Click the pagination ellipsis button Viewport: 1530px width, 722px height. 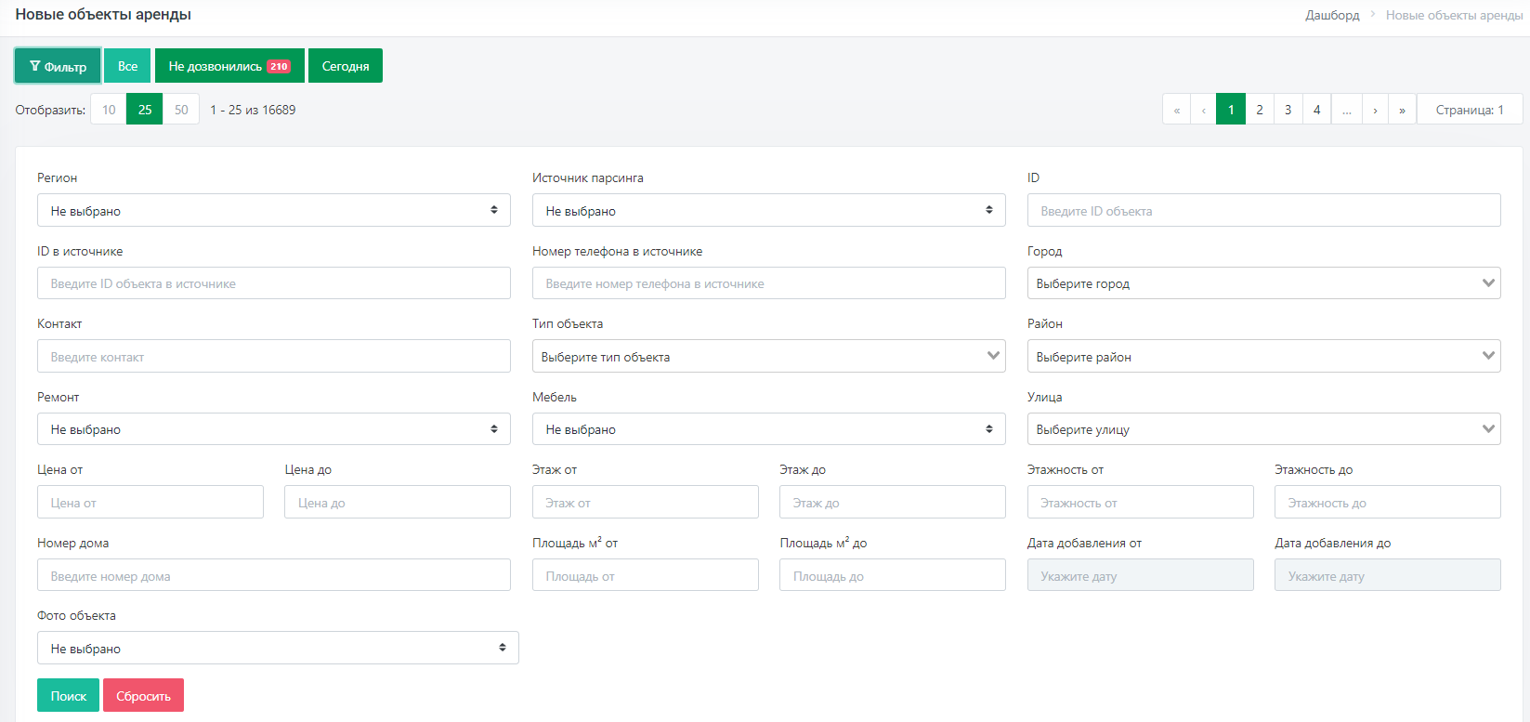pos(1347,110)
